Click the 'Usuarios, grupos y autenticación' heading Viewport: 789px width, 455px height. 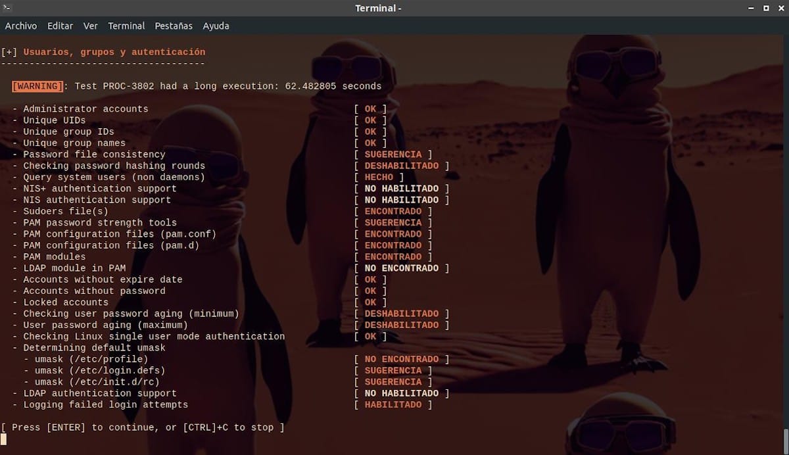coord(114,52)
